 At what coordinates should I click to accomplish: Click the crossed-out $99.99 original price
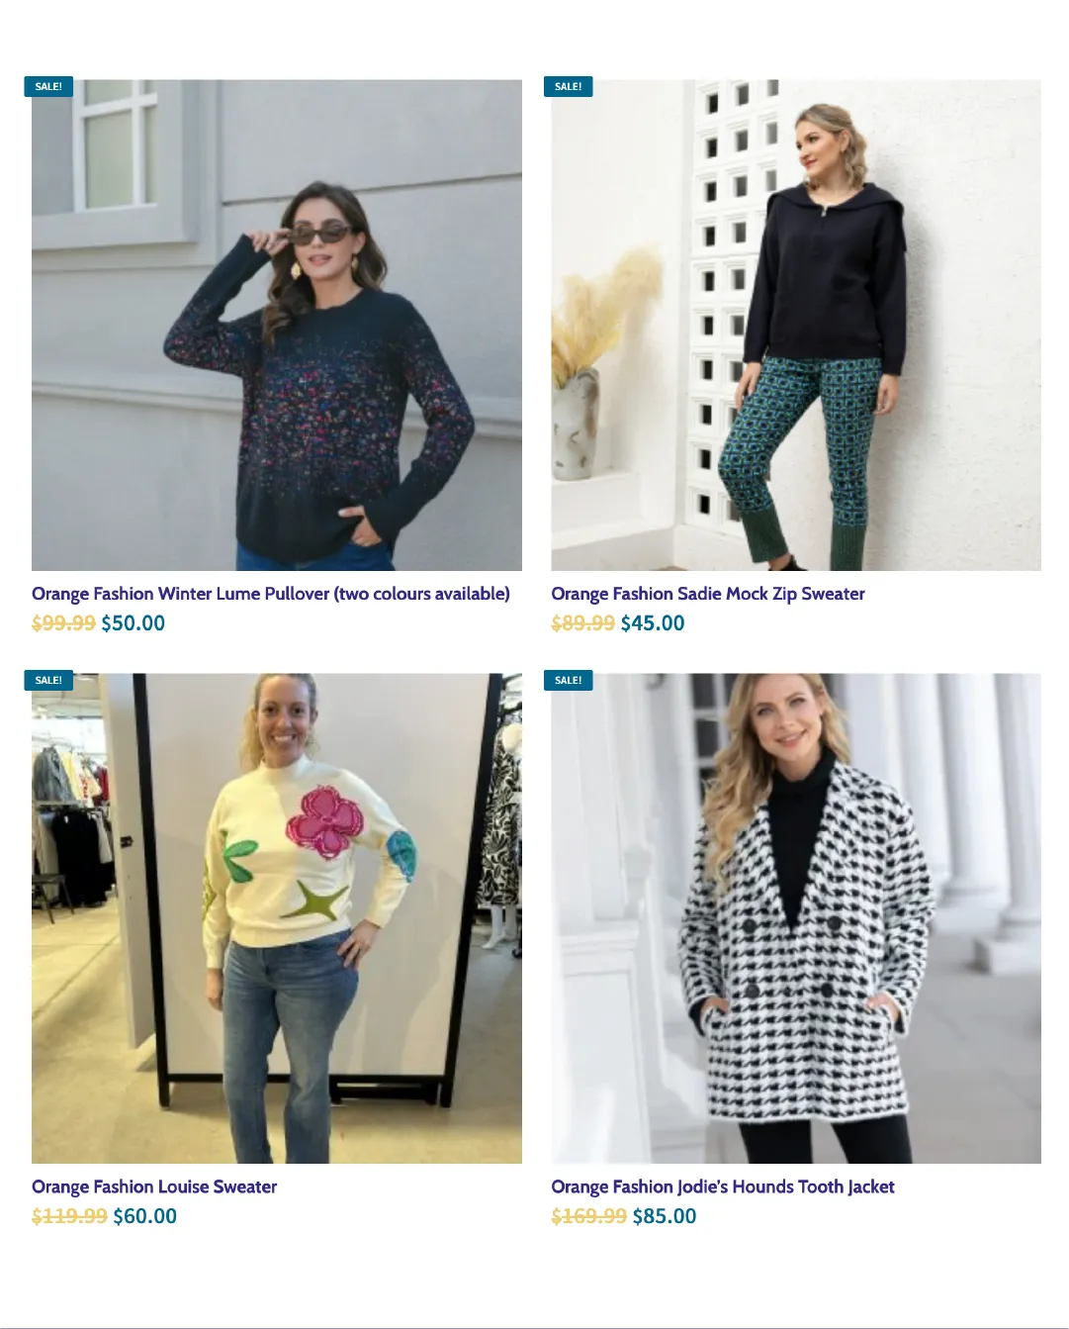(64, 623)
